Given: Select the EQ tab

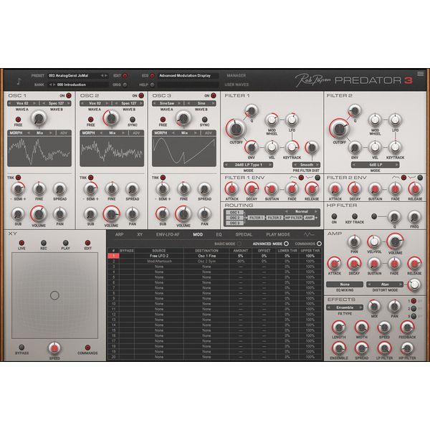Looking at the screenshot, I should tap(219, 234).
